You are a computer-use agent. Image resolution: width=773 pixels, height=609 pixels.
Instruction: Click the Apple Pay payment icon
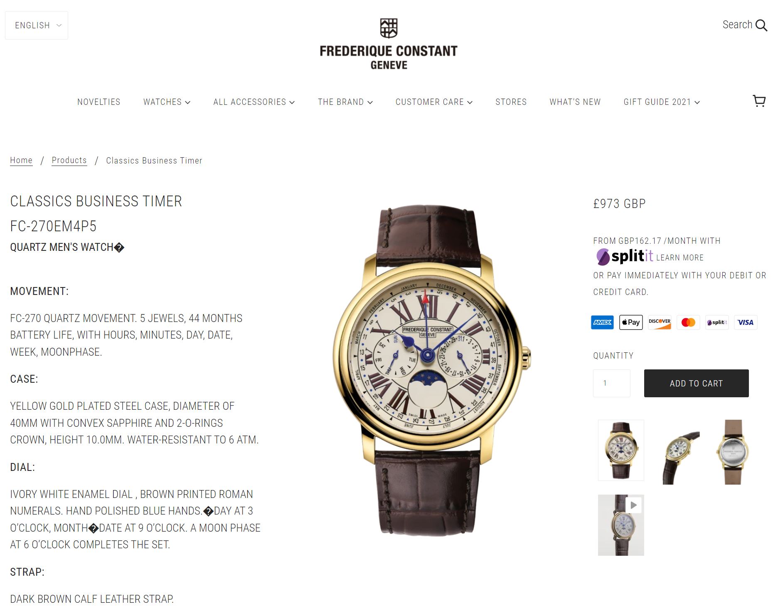coord(631,322)
